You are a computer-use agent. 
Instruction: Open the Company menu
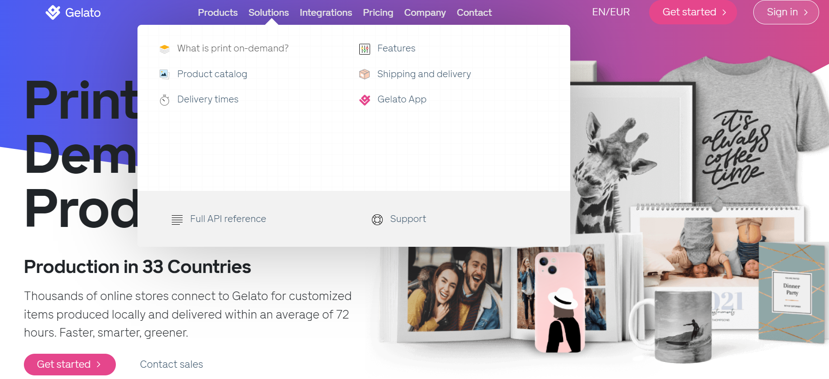(425, 13)
